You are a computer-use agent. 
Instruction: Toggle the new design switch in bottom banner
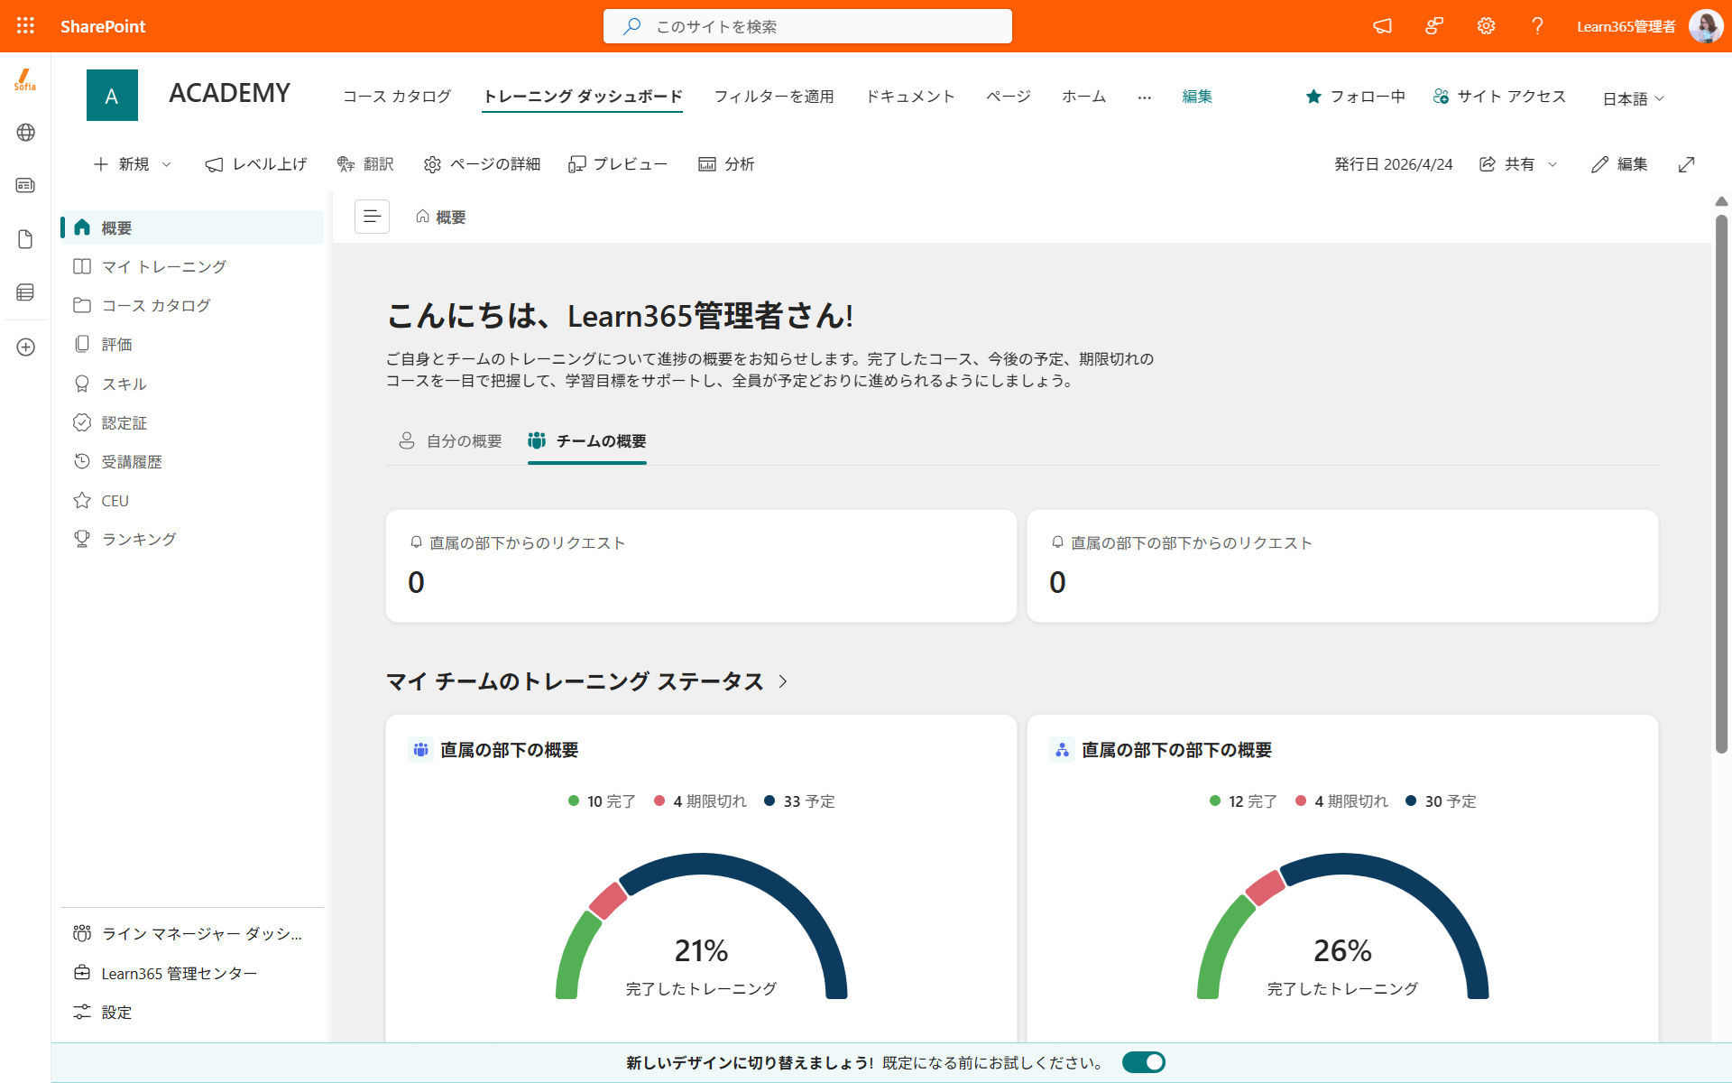pos(1144,1062)
